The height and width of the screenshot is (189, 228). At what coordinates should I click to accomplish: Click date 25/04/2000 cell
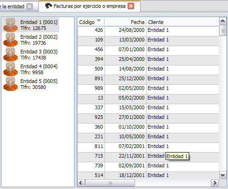coord(125,60)
